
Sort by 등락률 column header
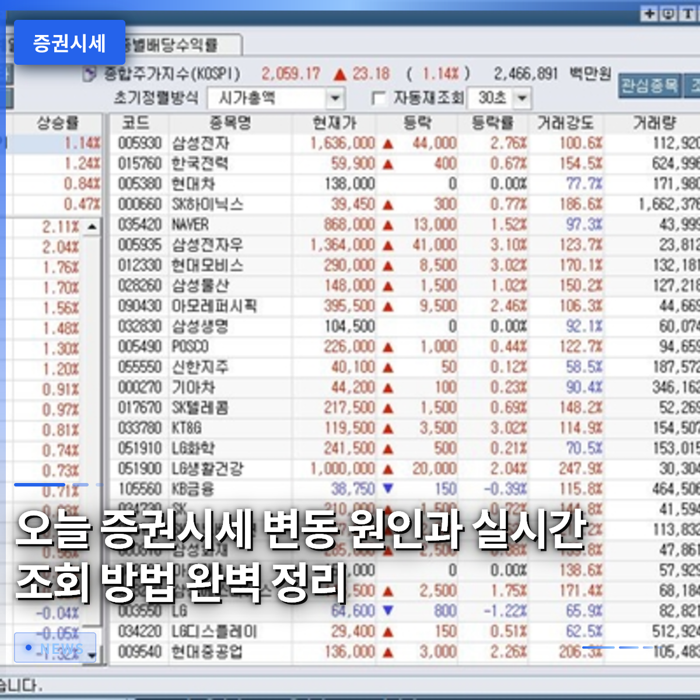point(494,123)
